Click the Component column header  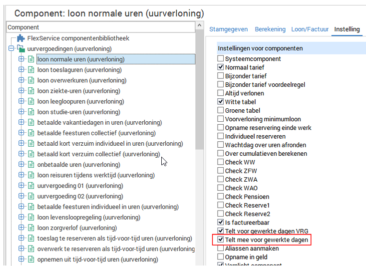100,27
